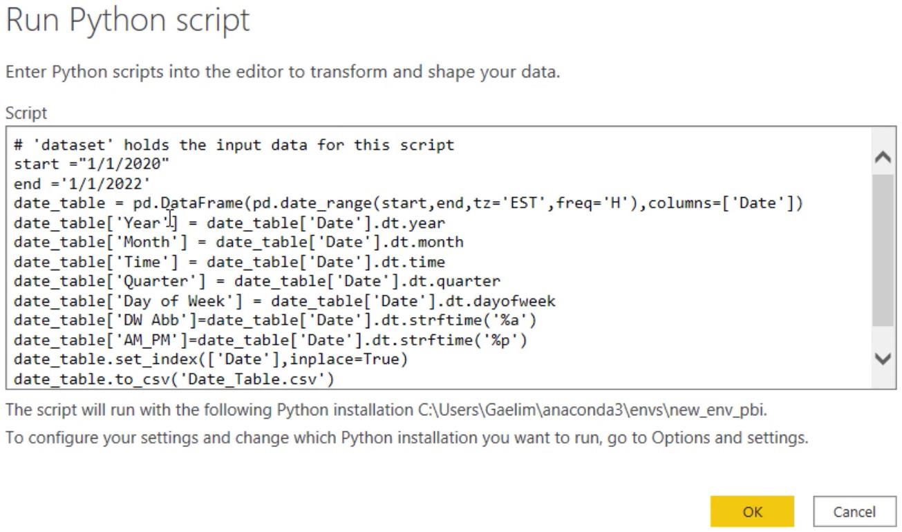
Task: Click the start ="1/1/2020" line
Action: tap(91, 164)
